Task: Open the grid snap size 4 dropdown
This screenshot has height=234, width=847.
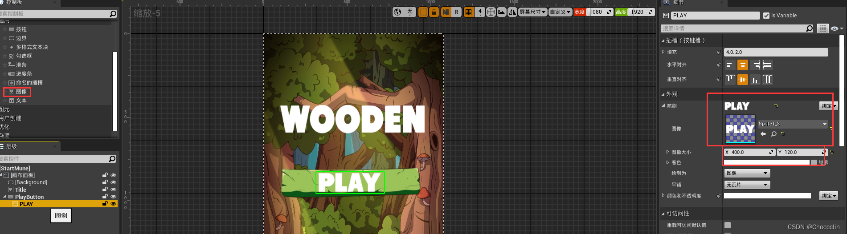Action: (x=480, y=12)
